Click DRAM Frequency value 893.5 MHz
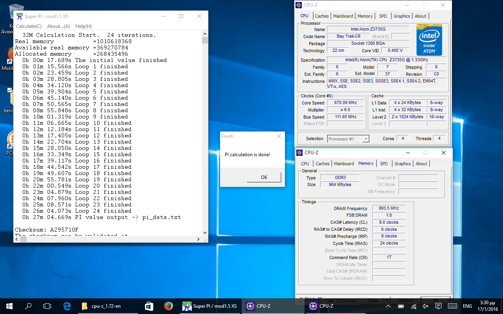This screenshot has width=503, height=314. point(388,208)
